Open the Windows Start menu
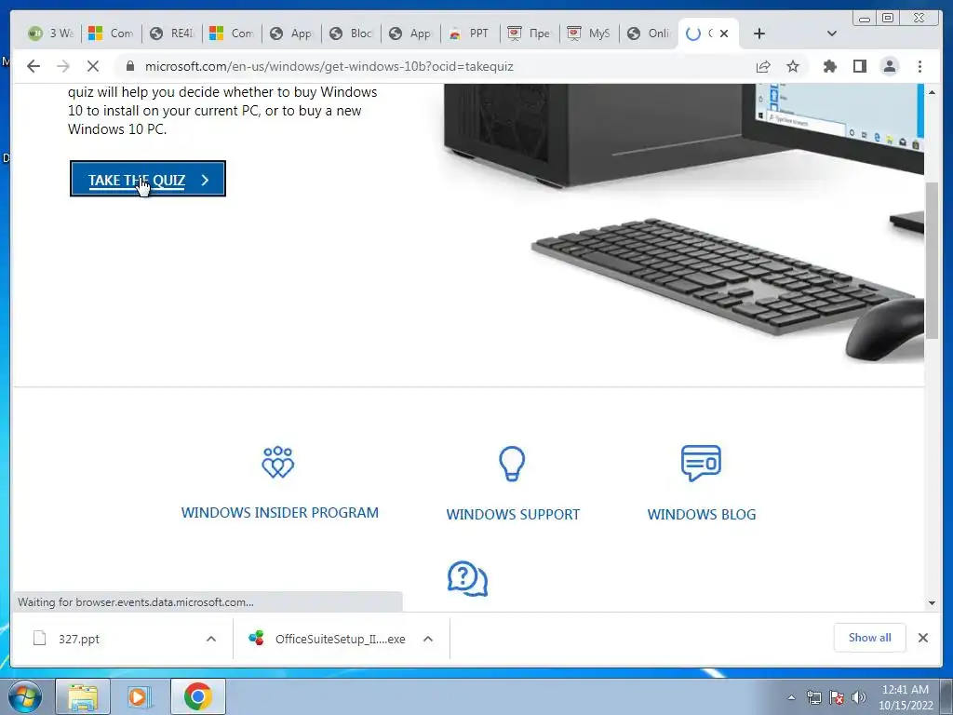Image resolution: width=953 pixels, height=715 pixels. click(25, 696)
